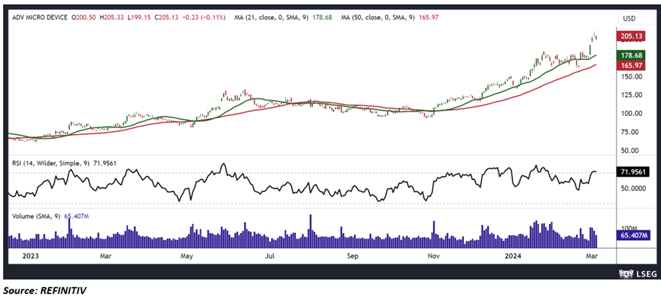The height and width of the screenshot is (299, 661).
Task: Click the 100.00 price axis label
Action: 631,113
